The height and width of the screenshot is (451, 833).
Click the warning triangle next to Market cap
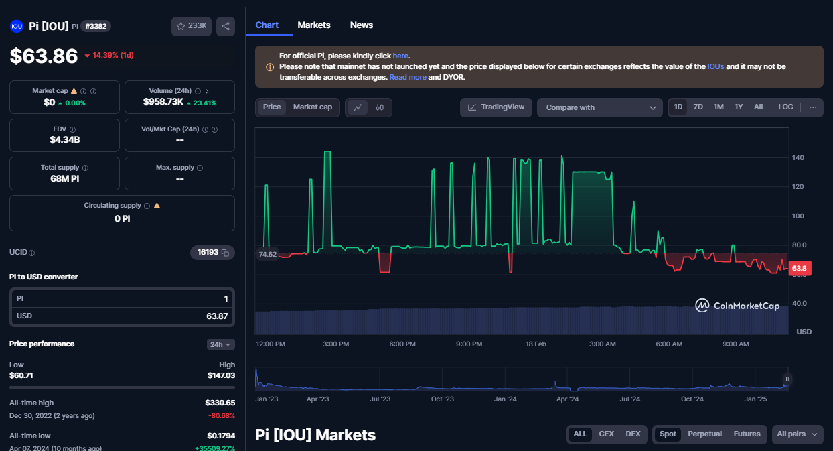point(74,91)
